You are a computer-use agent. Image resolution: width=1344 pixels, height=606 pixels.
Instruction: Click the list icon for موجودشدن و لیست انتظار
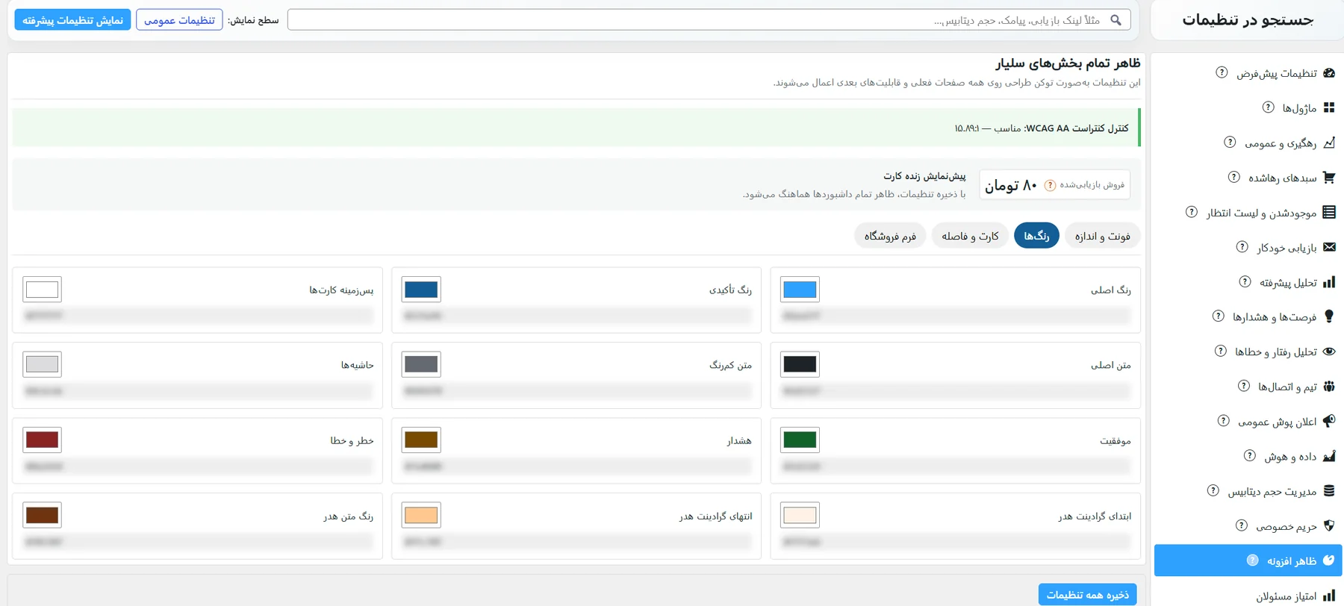[1329, 212]
